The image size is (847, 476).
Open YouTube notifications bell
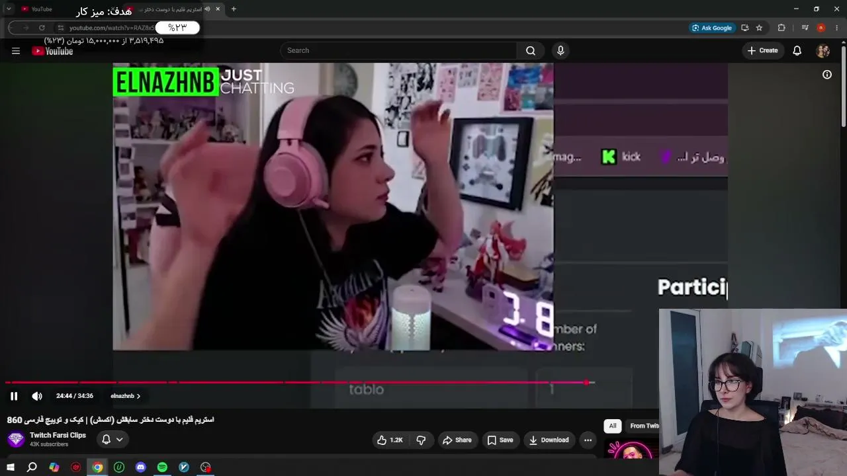pos(797,51)
